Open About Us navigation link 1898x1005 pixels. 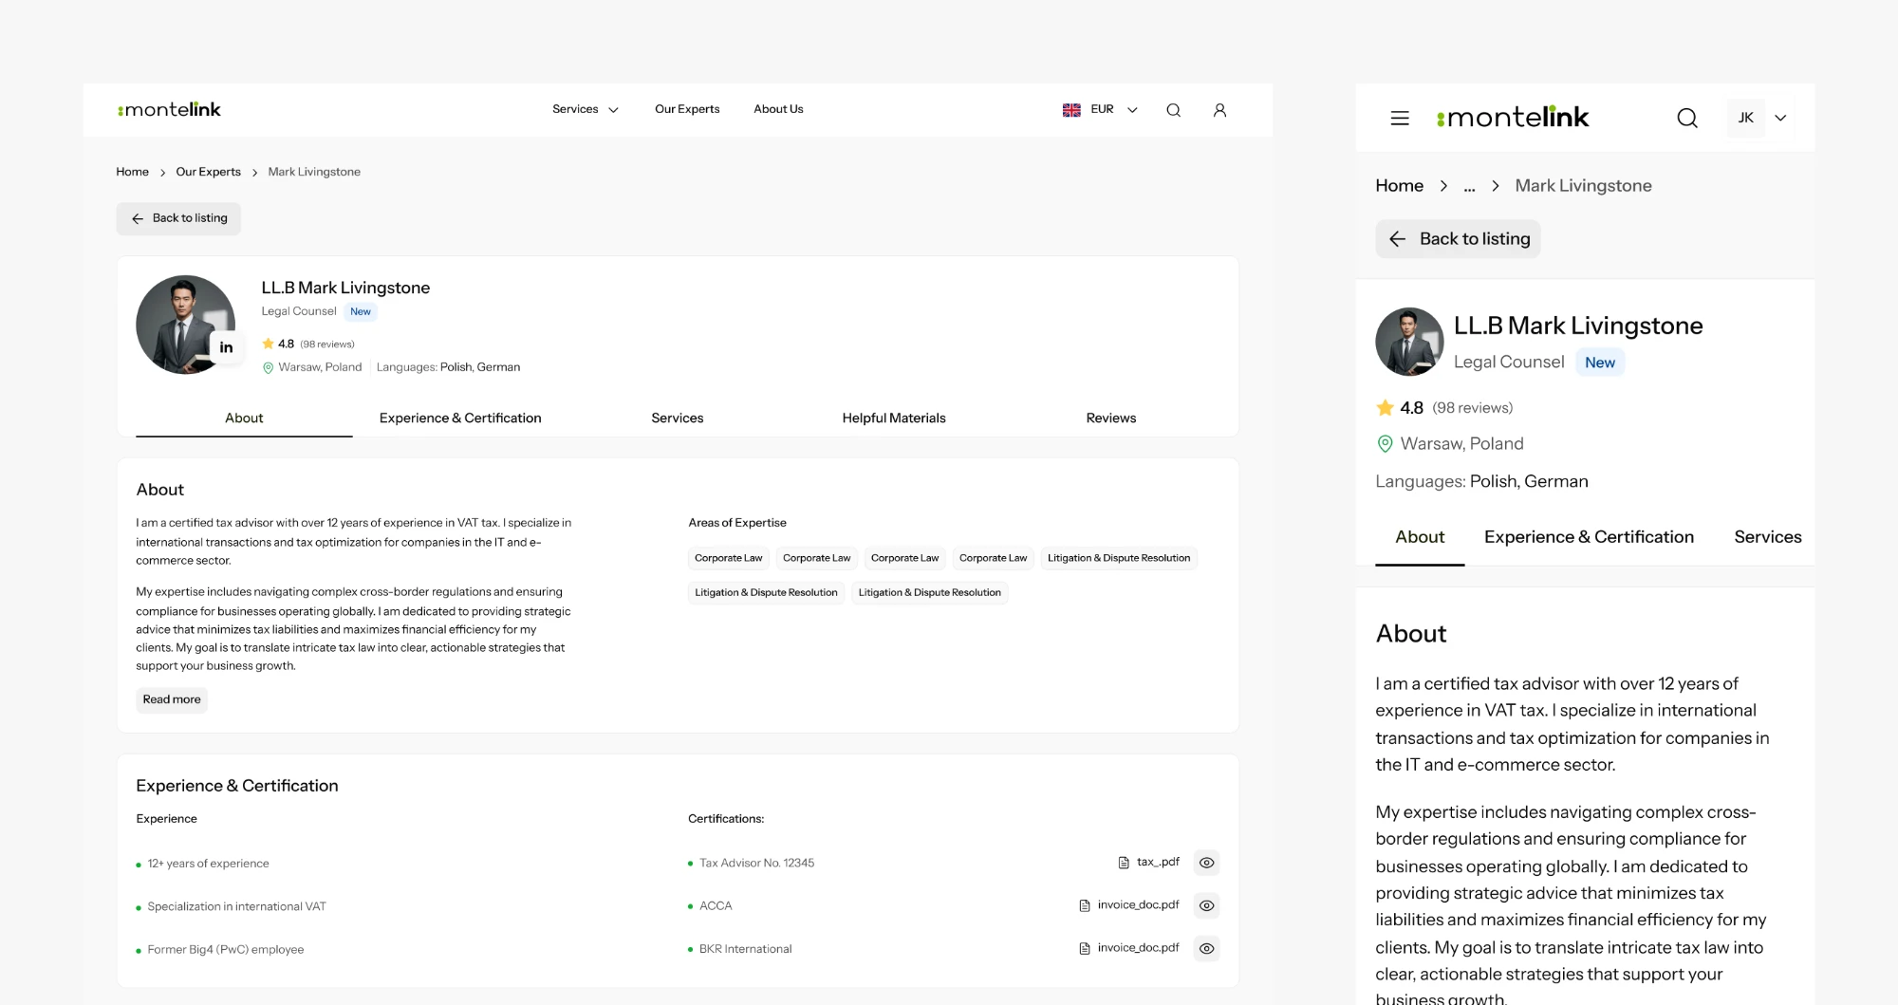[x=778, y=109]
